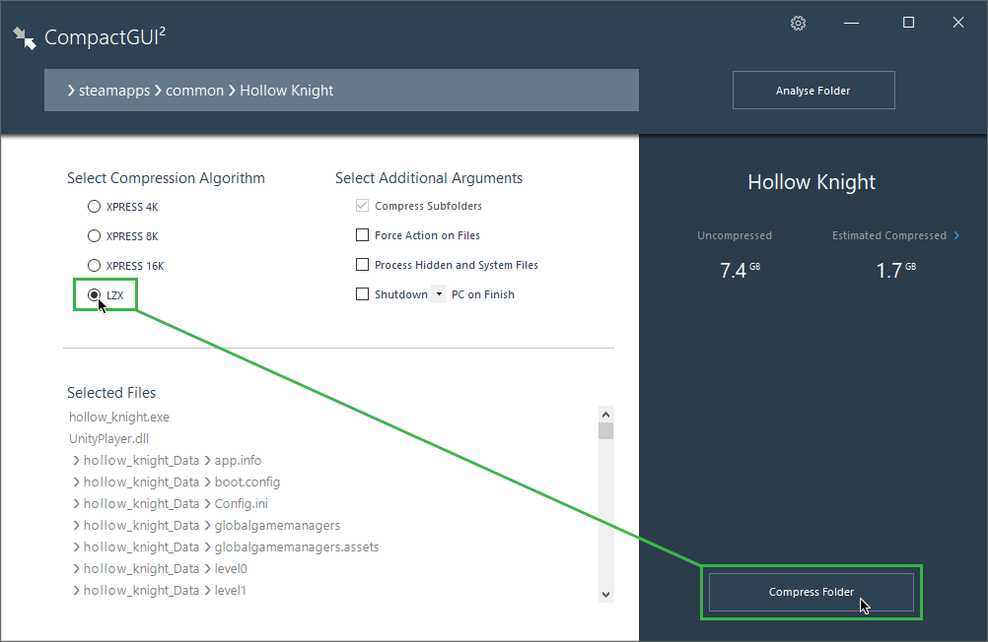
Task: Select the Config.ini file entry
Action: point(171,503)
